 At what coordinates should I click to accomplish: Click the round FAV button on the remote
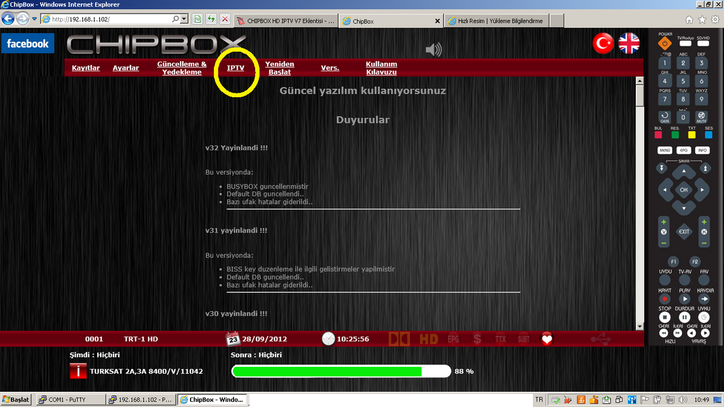point(704,280)
